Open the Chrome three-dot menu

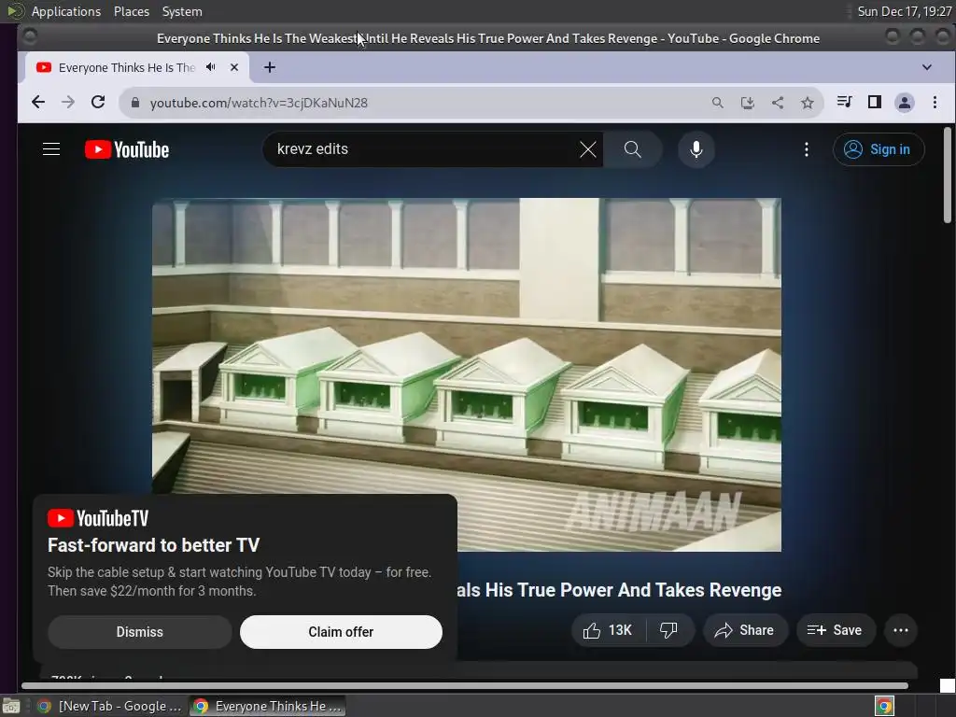point(935,103)
